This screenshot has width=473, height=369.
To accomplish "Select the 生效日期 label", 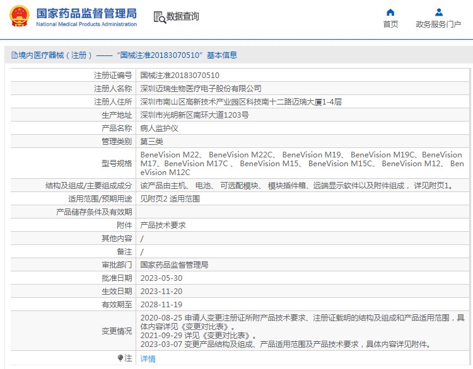I will 117,292.
